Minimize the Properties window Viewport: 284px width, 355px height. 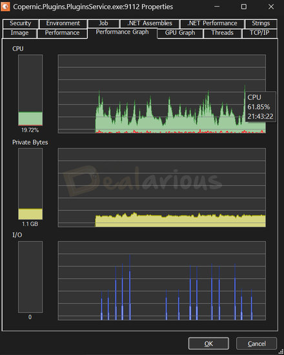tap(217, 7)
